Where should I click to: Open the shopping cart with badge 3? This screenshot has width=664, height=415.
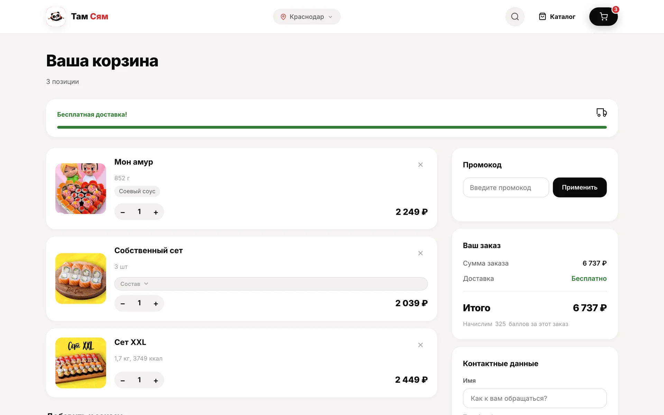click(603, 17)
